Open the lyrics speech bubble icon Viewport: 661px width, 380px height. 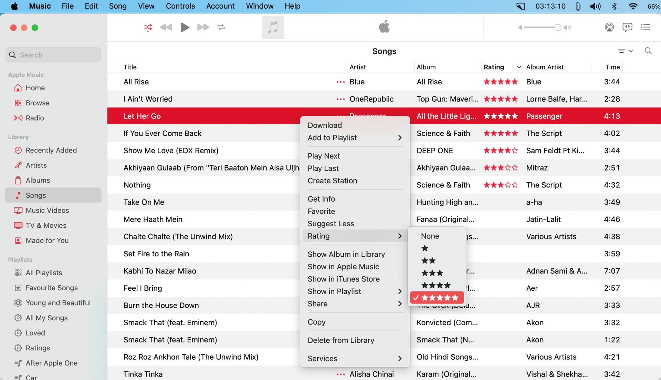tap(627, 27)
